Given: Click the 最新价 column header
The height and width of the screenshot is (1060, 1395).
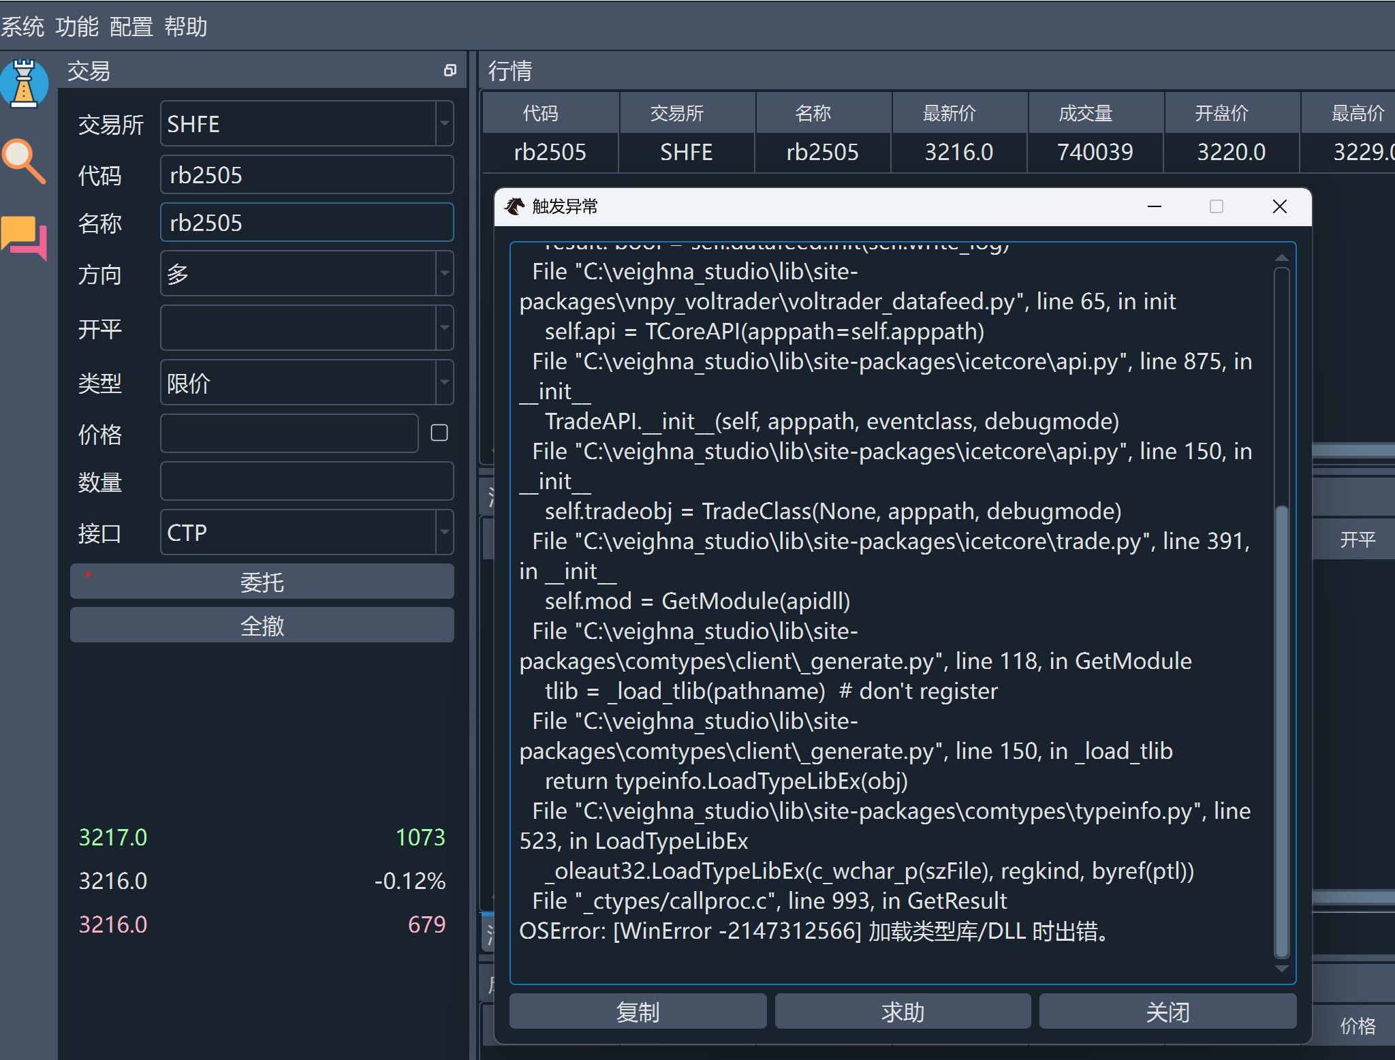Looking at the screenshot, I should pyautogui.click(x=959, y=112).
